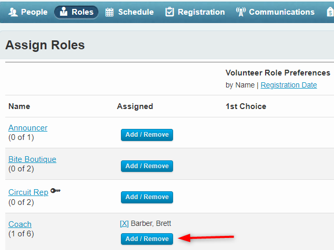334x250 pixels.
Task: Click the Schedule calendar icon
Action: coord(109,12)
